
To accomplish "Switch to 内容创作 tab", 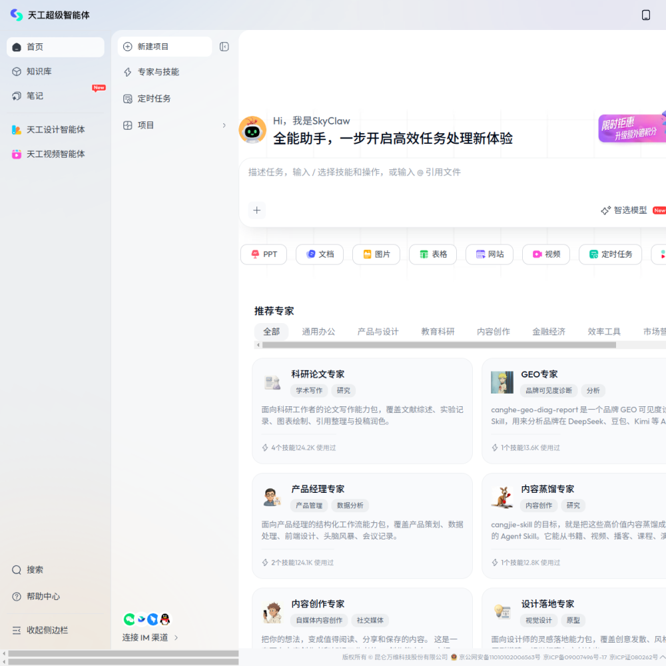I will pyautogui.click(x=494, y=332).
